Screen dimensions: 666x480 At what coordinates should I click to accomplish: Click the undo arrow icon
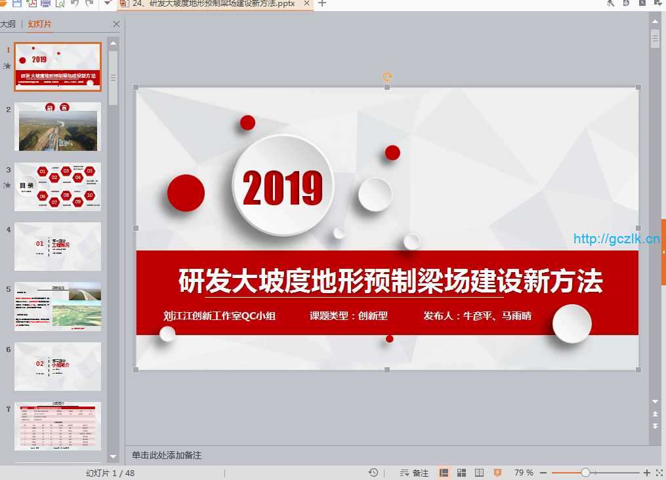pyautogui.click(x=74, y=3)
